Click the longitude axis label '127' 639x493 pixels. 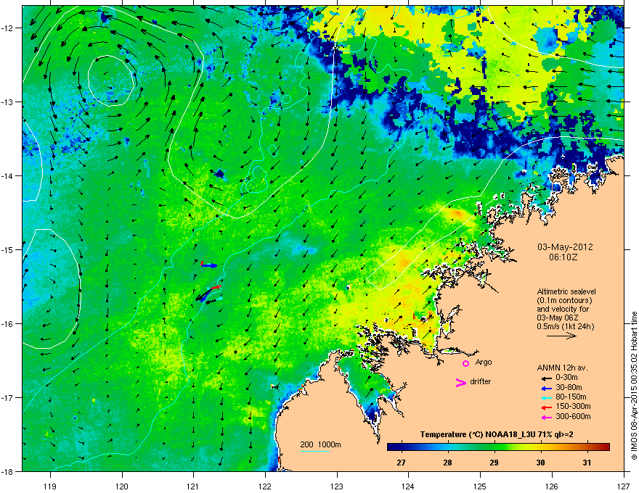(x=624, y=486)
